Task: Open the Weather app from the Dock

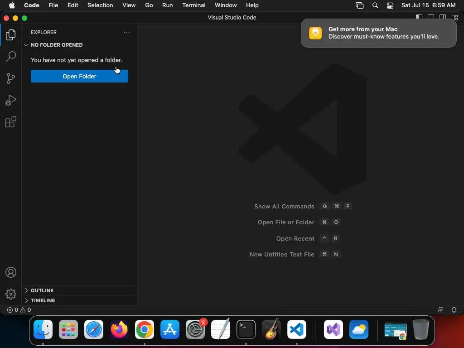Action: pos(359,329)
